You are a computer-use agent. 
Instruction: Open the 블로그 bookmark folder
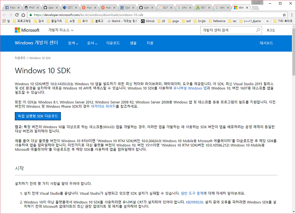97,21
